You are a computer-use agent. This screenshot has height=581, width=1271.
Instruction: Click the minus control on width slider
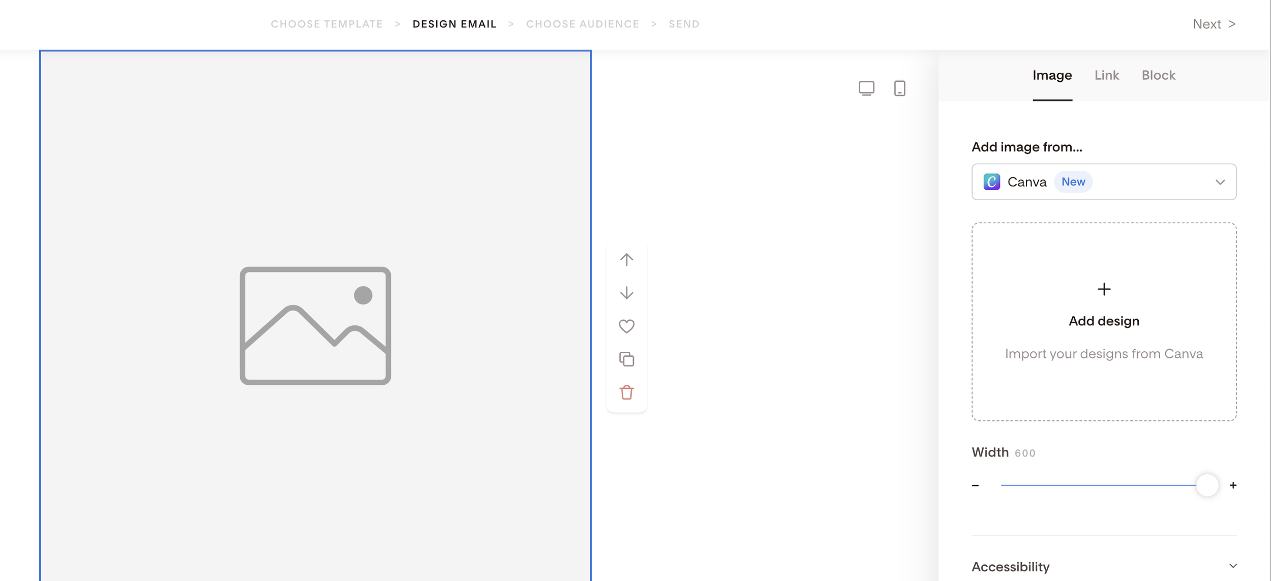pos(976,484)
